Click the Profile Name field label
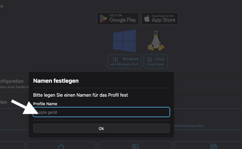 coord(45,104)
